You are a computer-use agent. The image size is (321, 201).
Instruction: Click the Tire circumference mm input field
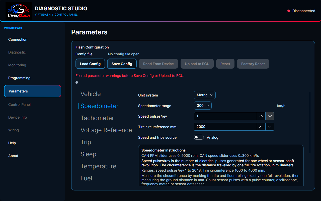pyautogui.click(x=225, y=127)
